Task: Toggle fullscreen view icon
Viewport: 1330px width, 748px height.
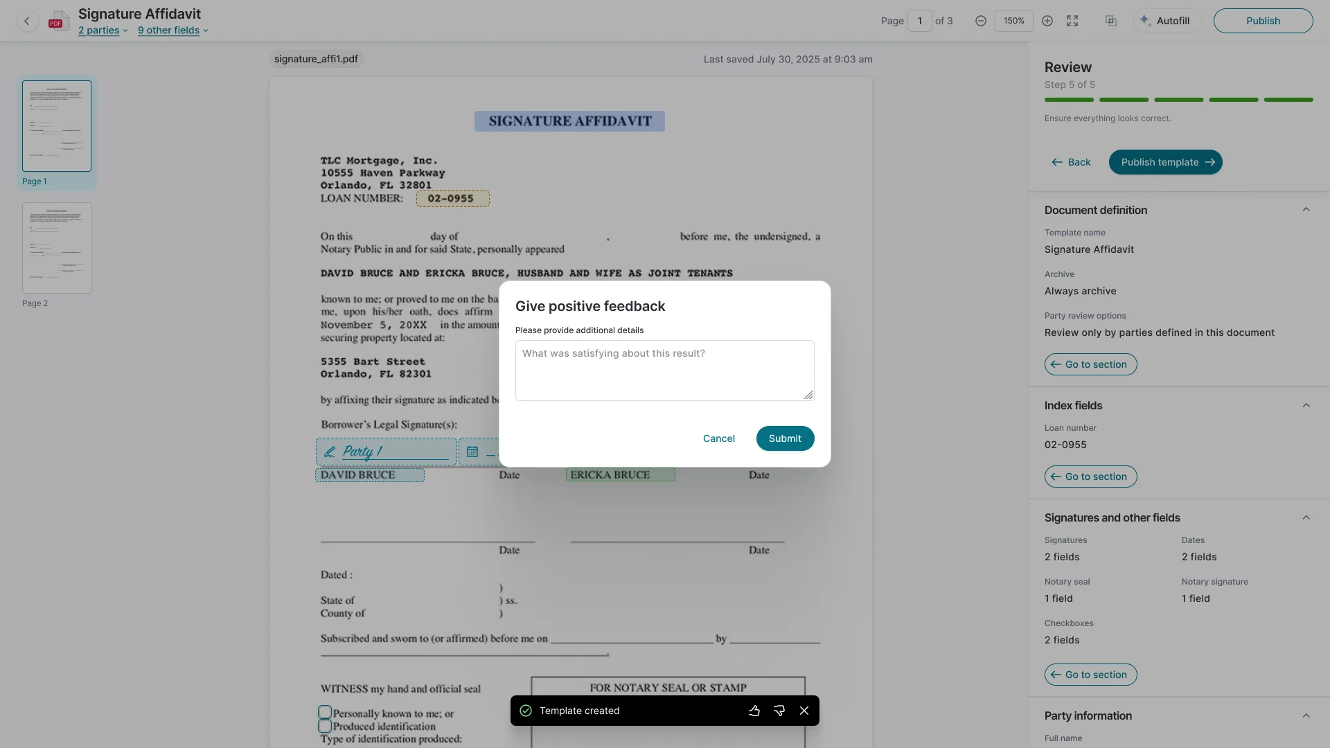Action: 1072,21
